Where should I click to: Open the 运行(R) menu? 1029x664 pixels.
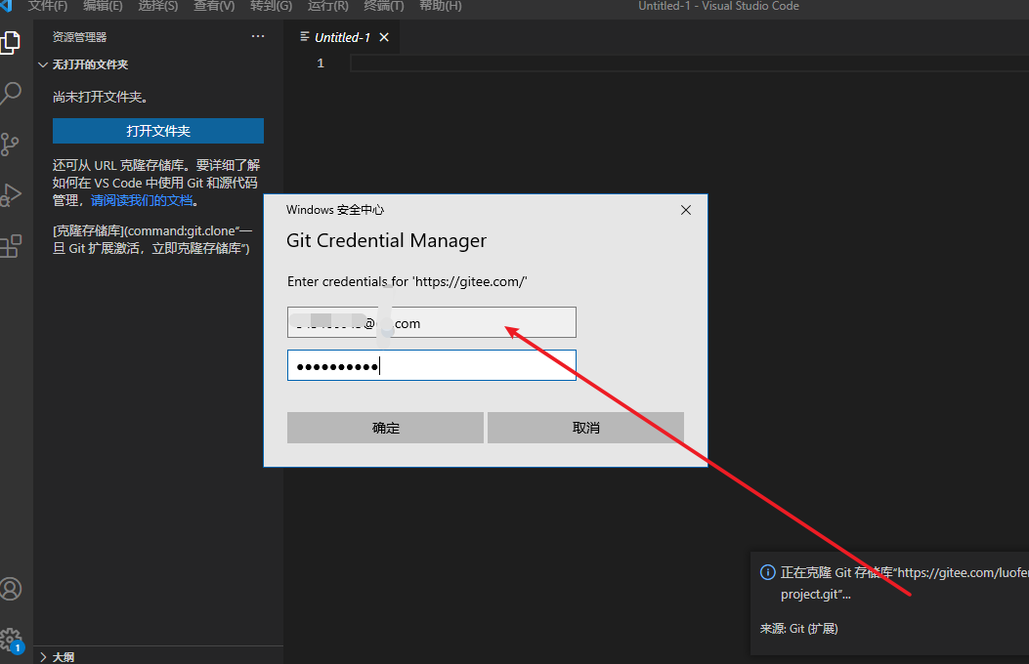pyautogui.click(x=328, y=6)
